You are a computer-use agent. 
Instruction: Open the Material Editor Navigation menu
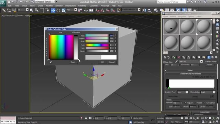click(x=182, y=17)
